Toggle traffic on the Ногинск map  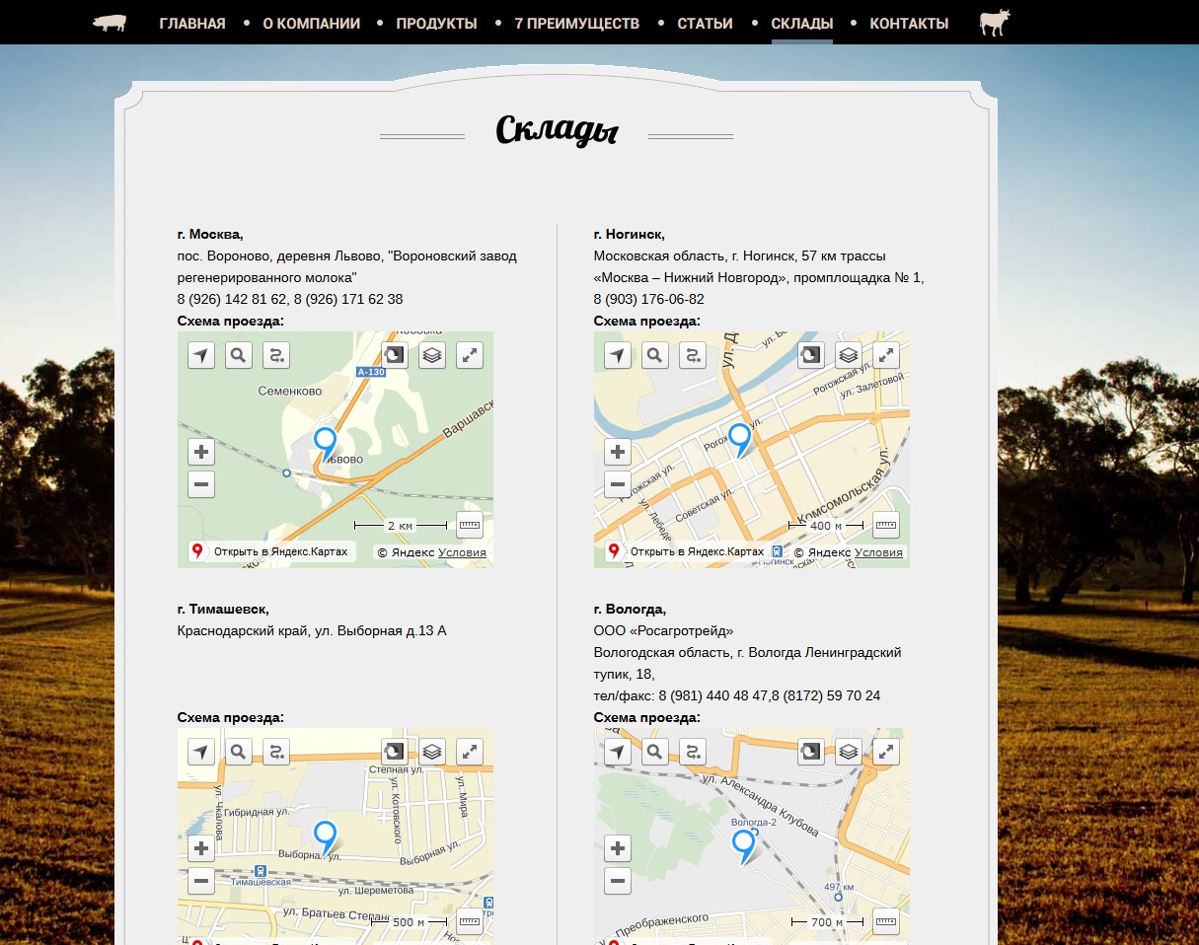(x=811, y=355)
